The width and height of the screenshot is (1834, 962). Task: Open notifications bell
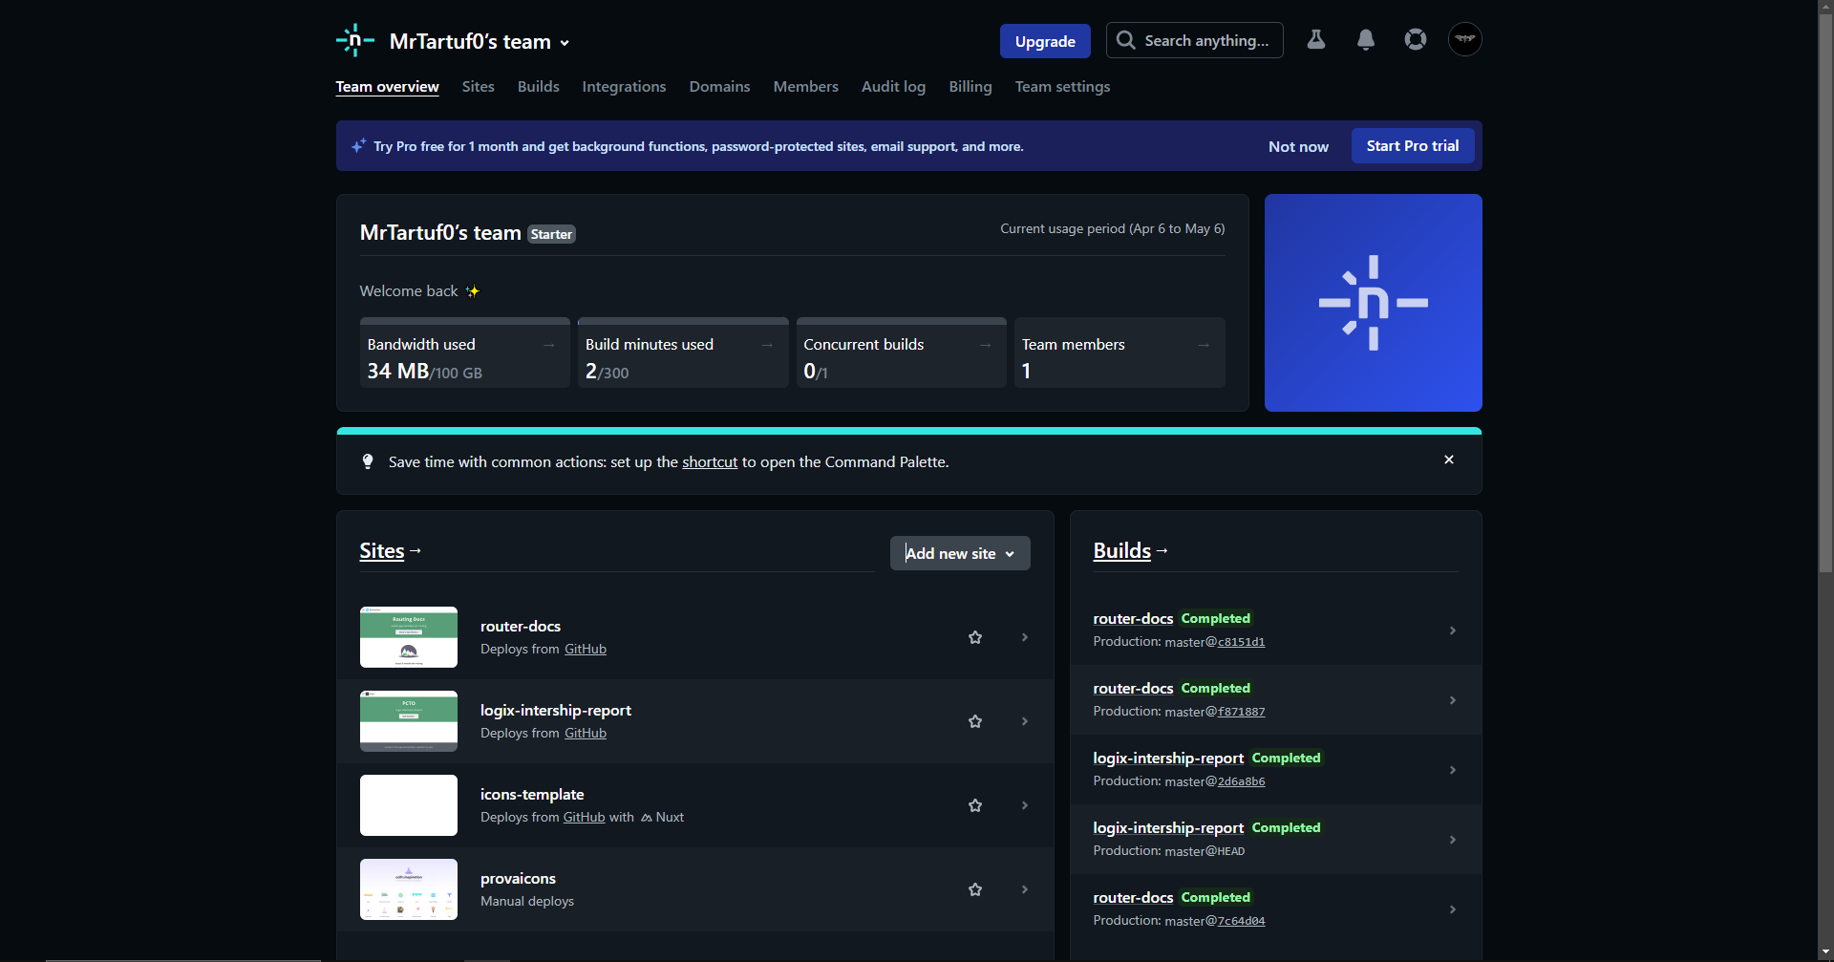point(1366,39)
